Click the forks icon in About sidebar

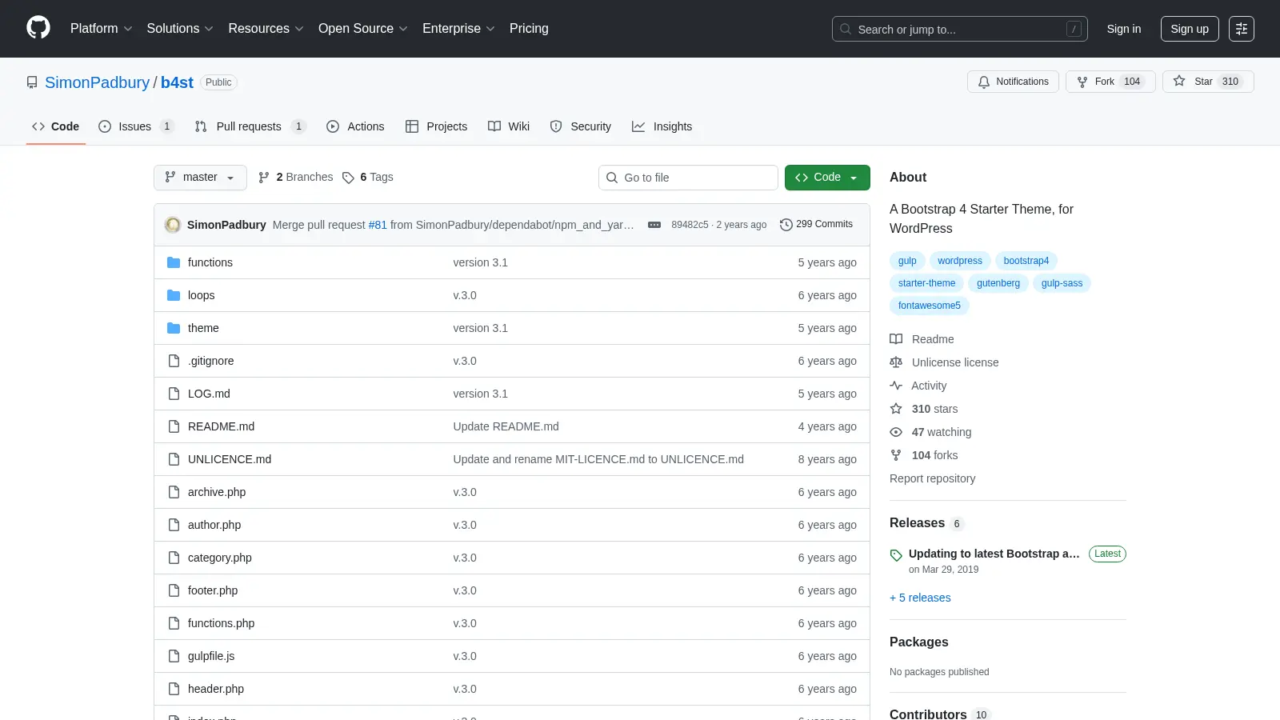coord(896,455)
